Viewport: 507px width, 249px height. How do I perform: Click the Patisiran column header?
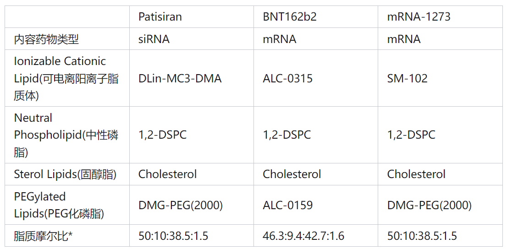(x=160, y=17)
